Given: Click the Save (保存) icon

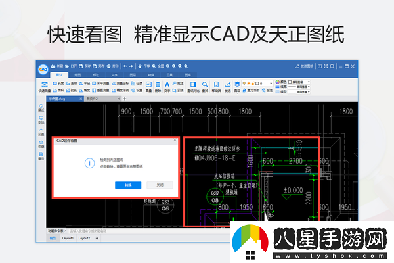Looking at the screenshot, I should coord(81,66).
